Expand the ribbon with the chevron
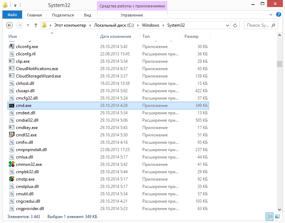The width and height of the screenshot is (285, 223). click(x=271, y=14)
